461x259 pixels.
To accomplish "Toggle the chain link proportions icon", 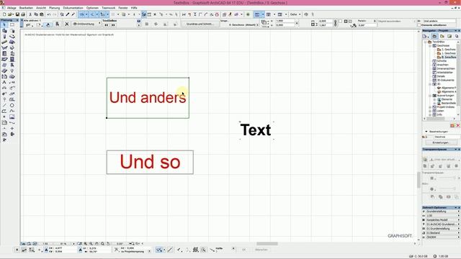I will (336, 23).
